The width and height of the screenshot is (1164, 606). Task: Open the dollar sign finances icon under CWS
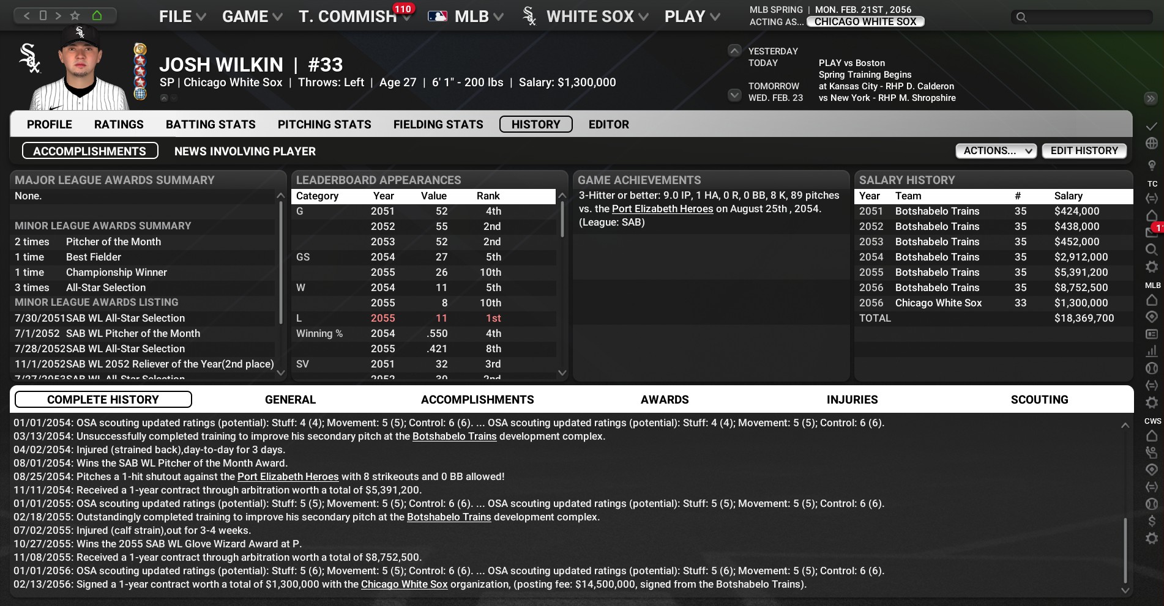point(1151,521)
